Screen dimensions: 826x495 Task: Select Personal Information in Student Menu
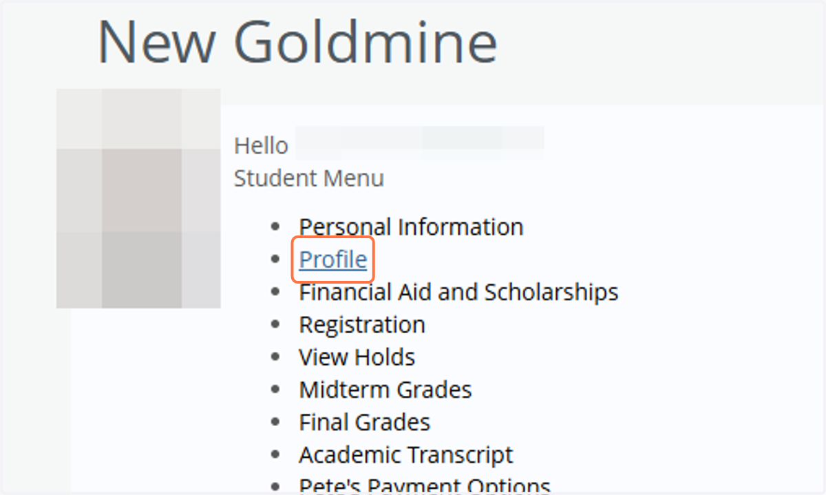pos(411,227)
